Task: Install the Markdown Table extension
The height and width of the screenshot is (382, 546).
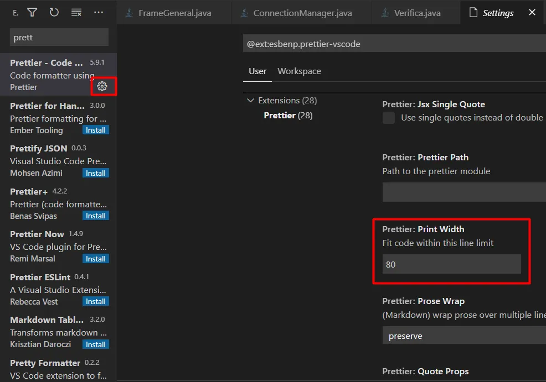Action: 96,344
